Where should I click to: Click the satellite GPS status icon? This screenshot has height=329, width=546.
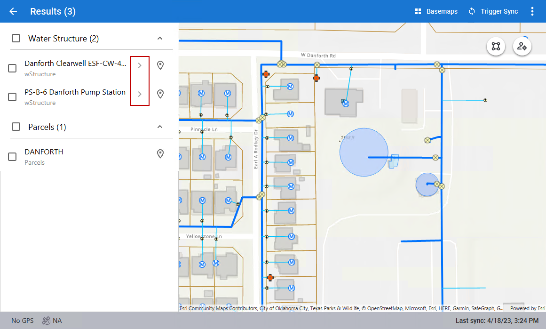click(x=46, y=321)
